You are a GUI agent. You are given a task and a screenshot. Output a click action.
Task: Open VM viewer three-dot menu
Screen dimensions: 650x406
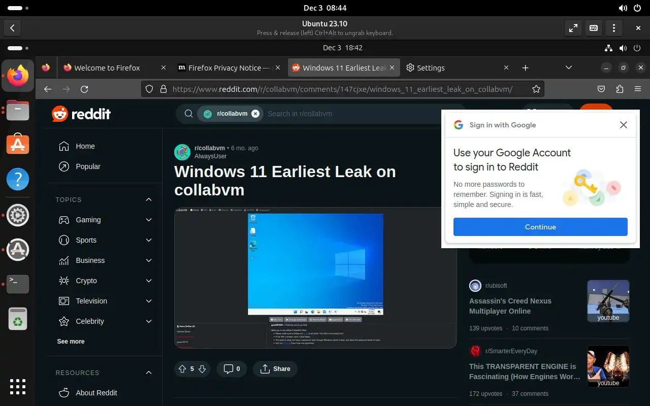pos(614,28)
